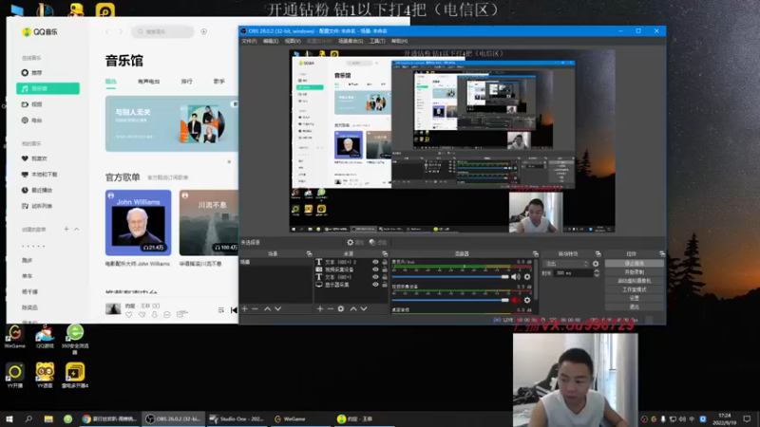Click 退出 button in OBS controls

[x=635, y=306]
